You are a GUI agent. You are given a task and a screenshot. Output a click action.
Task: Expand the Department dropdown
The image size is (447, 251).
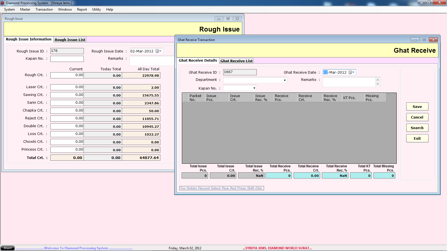pos(285,80)
